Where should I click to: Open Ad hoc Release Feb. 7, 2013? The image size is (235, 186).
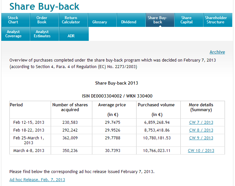(x=37, y=180)
